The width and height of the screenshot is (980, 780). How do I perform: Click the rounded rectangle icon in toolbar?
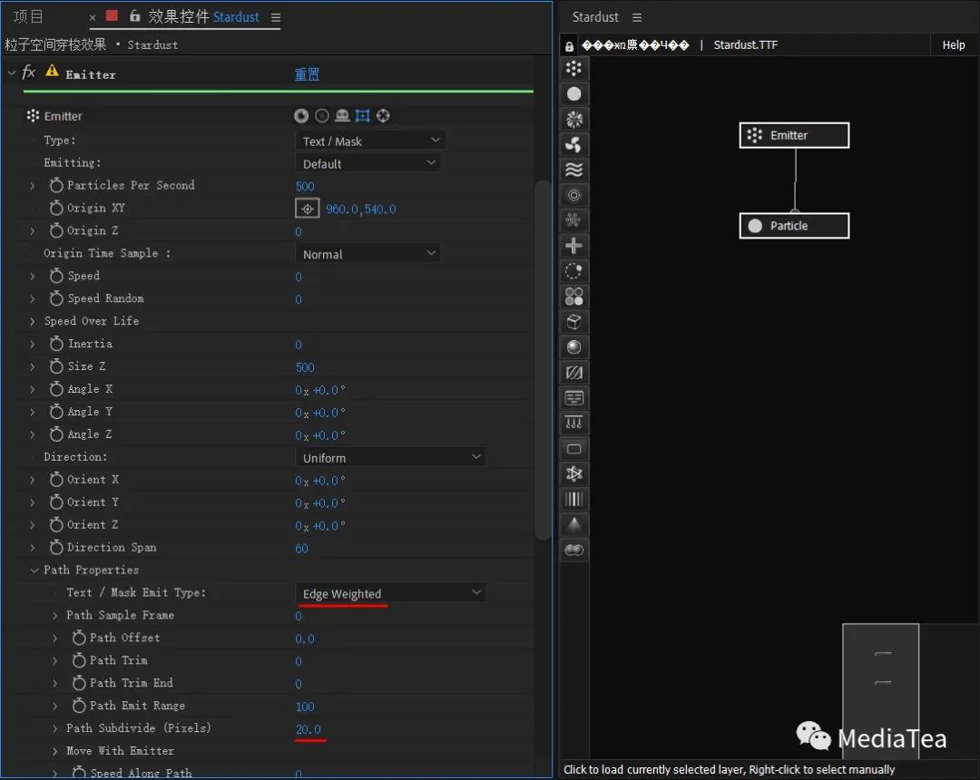tap(573, 448)
